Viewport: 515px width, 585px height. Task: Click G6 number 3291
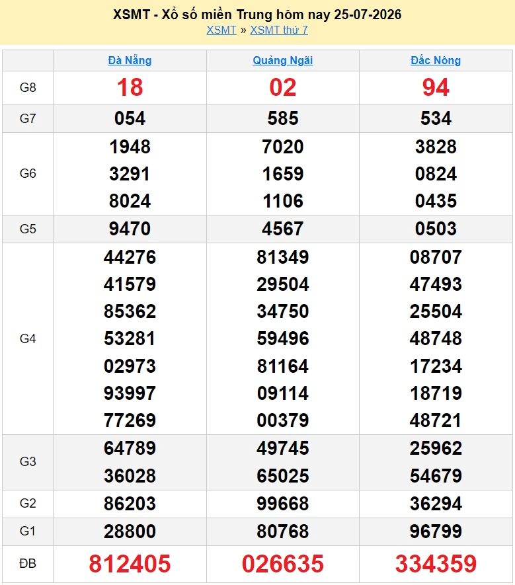130,174
